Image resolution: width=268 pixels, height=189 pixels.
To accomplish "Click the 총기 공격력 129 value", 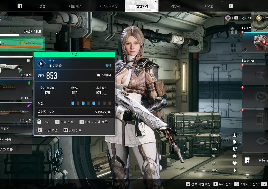I will [x=47, y=93].
